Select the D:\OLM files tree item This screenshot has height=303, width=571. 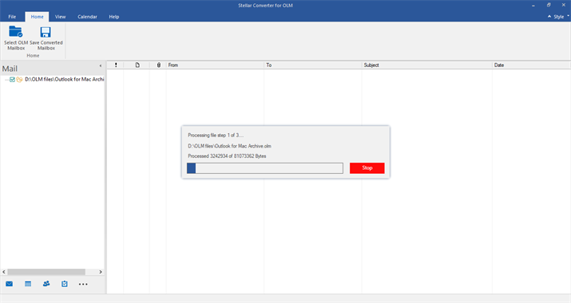(64, 79)
